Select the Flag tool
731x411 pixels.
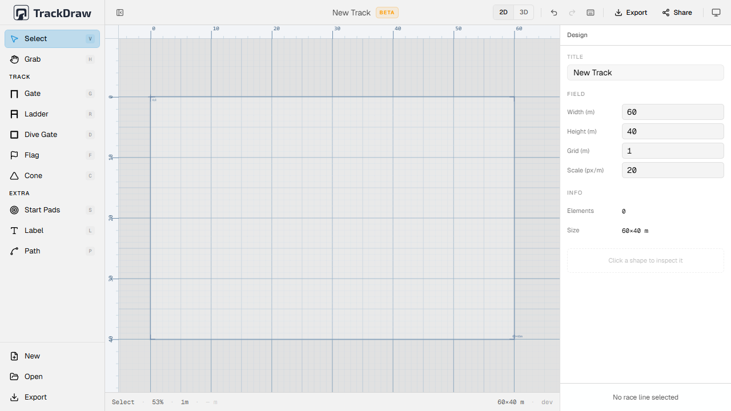(31, 155)
